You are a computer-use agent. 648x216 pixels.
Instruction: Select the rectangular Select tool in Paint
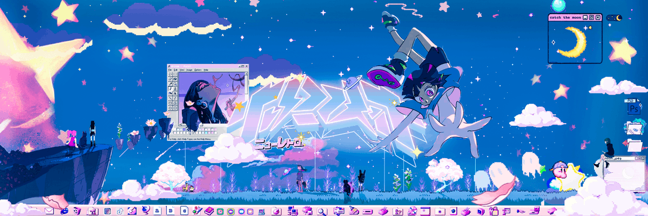coord(175,74)
